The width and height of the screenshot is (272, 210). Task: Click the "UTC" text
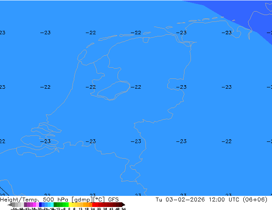click(234, 200)
